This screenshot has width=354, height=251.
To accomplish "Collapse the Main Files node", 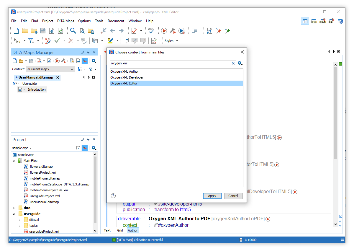I will click(x=14, y=161).
